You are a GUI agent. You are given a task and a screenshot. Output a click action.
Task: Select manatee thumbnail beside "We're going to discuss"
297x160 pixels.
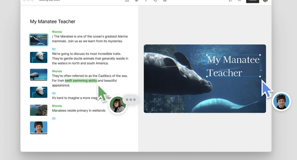pos(39,57)
